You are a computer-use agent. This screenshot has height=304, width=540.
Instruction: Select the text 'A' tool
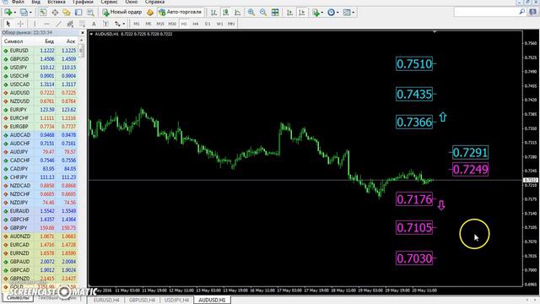(94, 24)
